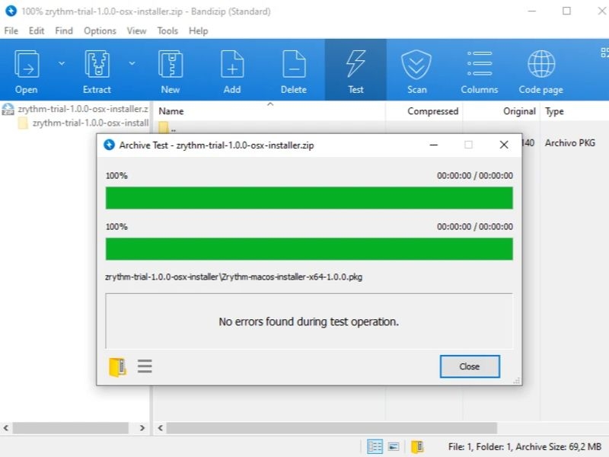Minimize the Archive Test dialog
This screenshot has width=609, height=457.
coord(434,145)
